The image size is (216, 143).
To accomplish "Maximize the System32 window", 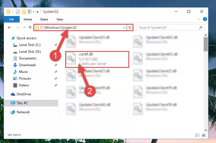I will pos(189,12).
